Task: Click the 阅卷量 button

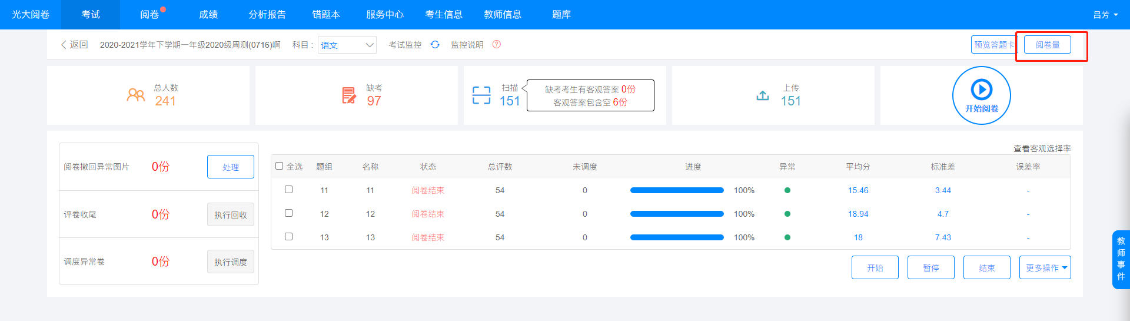Action: pyautogui.click(x=1048, y=45)
